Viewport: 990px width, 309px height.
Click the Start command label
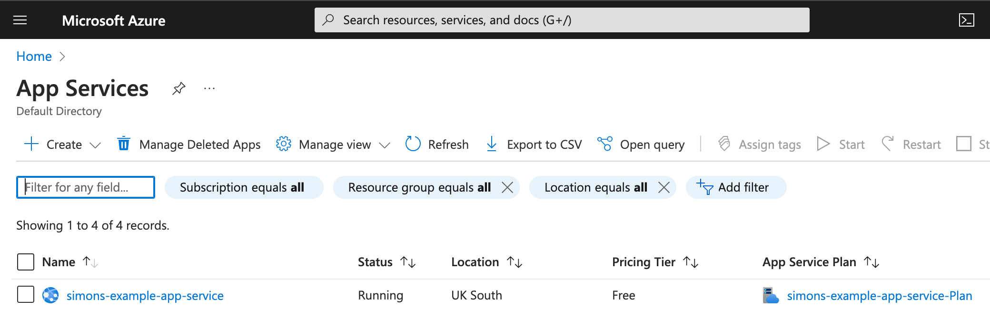[x=851, y=145]
